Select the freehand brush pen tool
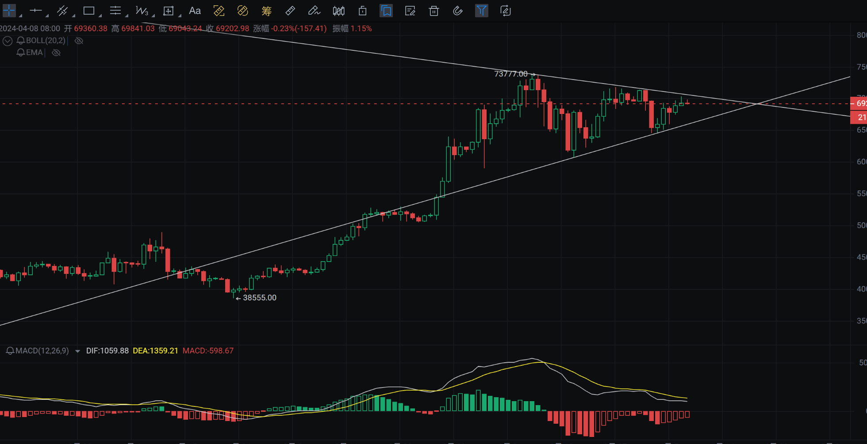This screenshot has width=867, height=444. tap(314, 11)
